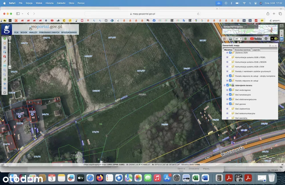Screen dimensions: 285x185
Task: Open the Wyszukaj warstwę tab
Action: (x=243, y=50)
